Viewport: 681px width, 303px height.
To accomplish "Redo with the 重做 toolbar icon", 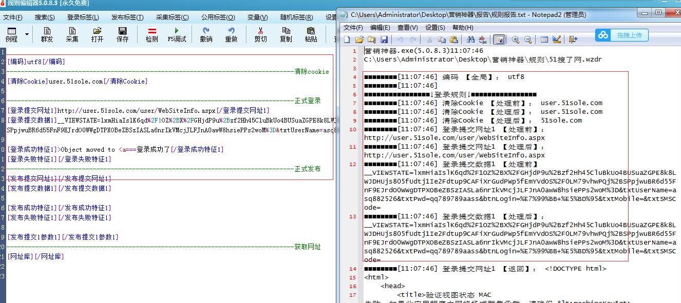I will (x=232, y=35).
